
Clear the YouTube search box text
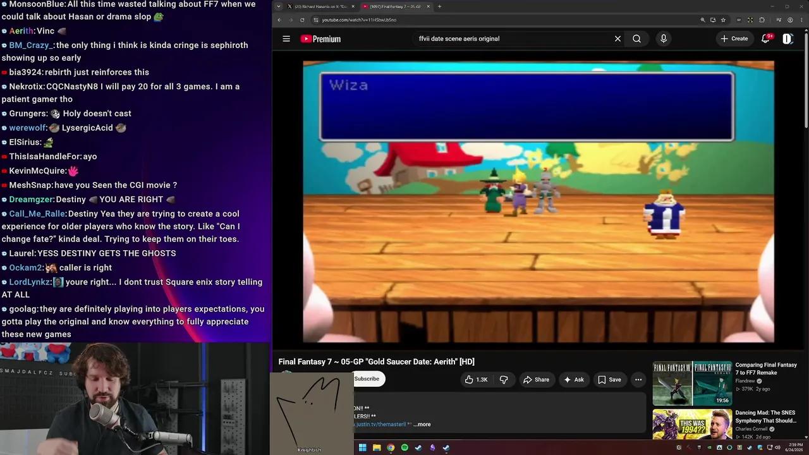click(x=617, y=39)
